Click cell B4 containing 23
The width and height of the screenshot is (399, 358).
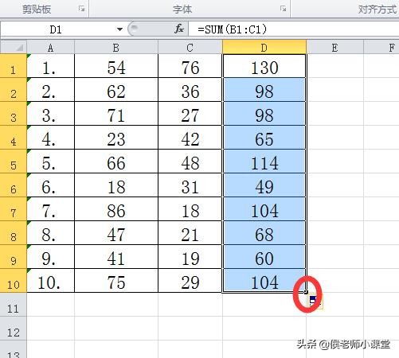116,138
